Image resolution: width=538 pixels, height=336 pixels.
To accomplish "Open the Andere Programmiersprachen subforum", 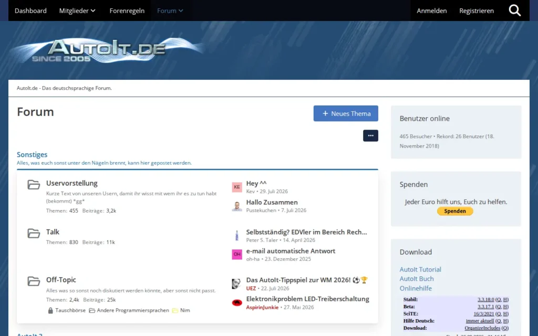I will click(x=133, y=310).
